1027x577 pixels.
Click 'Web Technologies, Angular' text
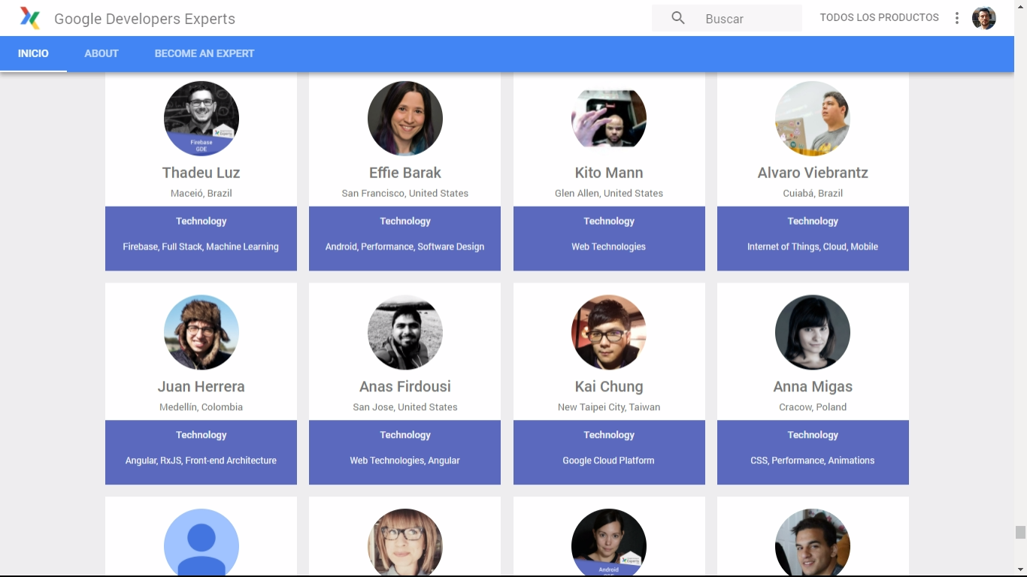coord(404,461)
